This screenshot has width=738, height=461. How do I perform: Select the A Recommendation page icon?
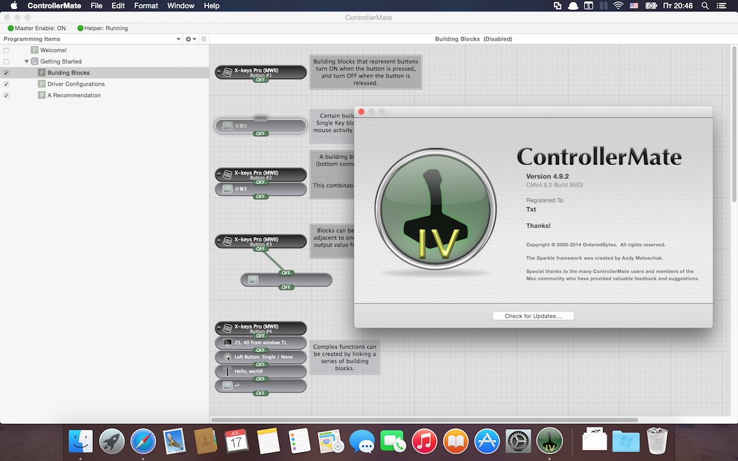[42, 95]
